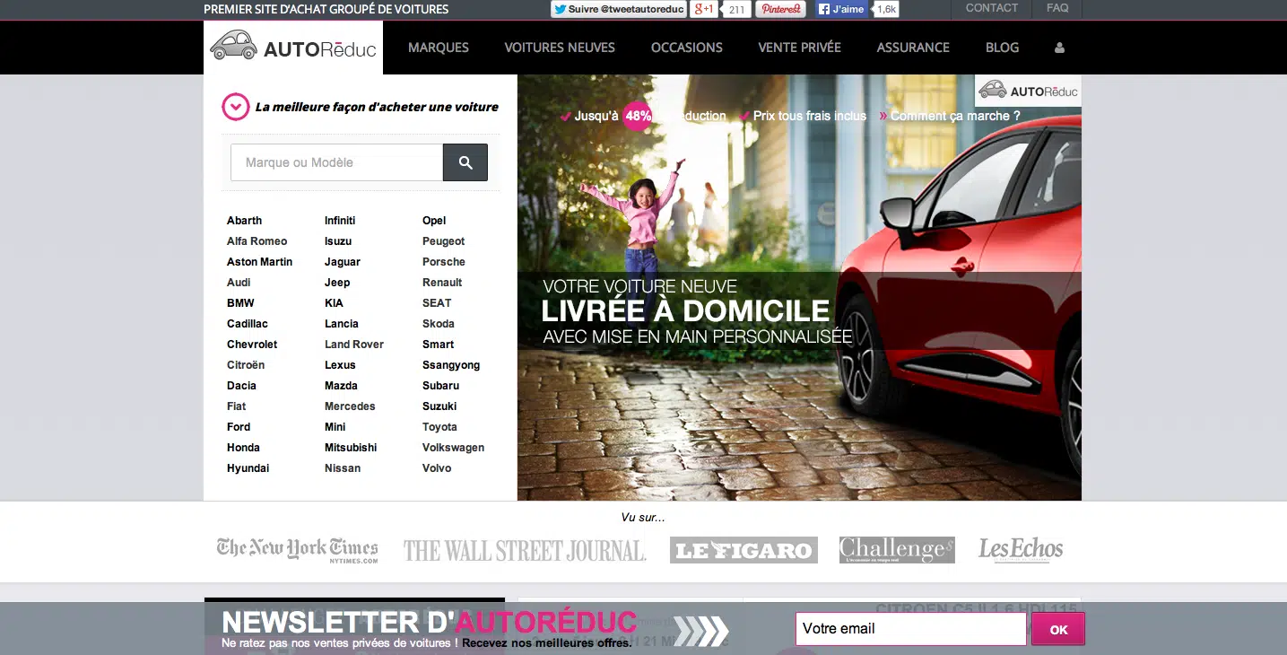Select the Cadillac brand

(x=248, y=324)
